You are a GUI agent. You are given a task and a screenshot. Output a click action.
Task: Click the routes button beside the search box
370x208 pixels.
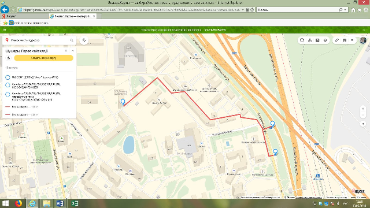pos(84,40)
